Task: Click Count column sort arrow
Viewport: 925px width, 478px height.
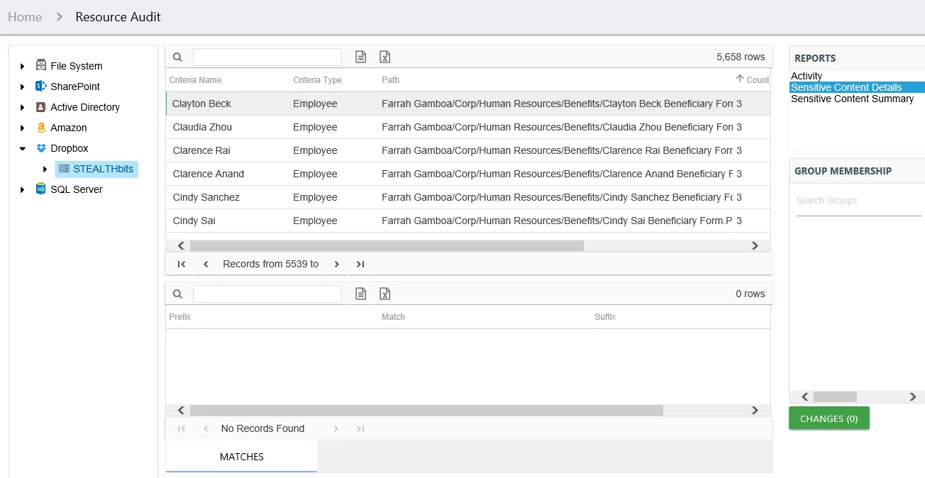Action: tap(740, 79)
